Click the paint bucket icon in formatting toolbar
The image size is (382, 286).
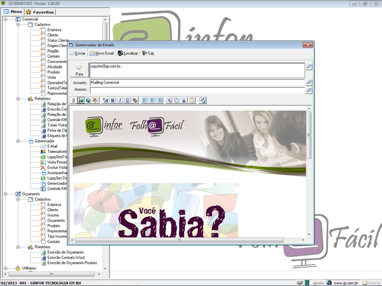(x=95, y=100)
